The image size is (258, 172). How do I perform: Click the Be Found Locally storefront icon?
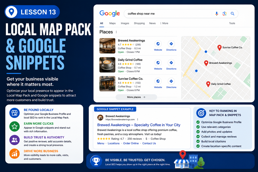(x=14, y=113)
